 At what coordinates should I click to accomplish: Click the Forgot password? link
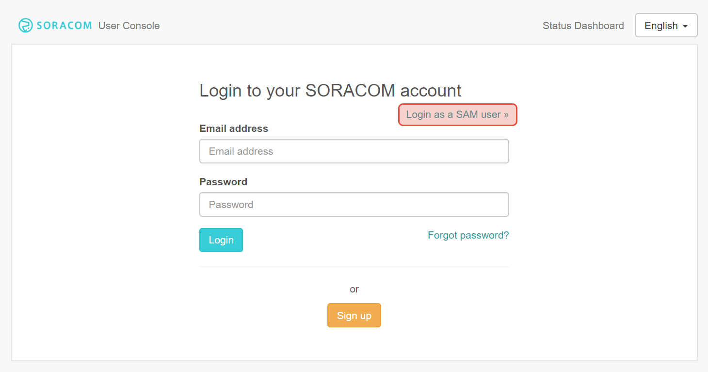467,235
